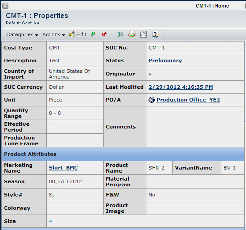Click the export to spreadsheet icon
246x230 pixels.
tap(120, 34)
